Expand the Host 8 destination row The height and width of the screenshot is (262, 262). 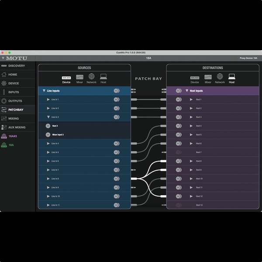pos(191,161)
